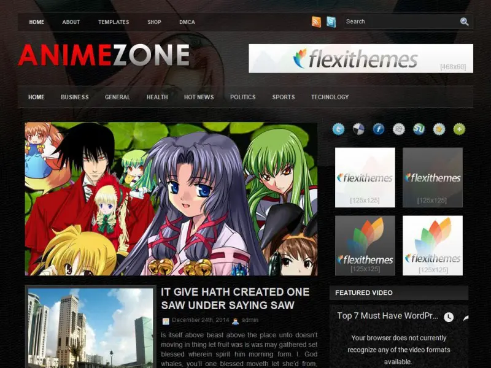Click the user icon before admin
The width and height of the screenshot is (491, 368).
pyautogui.click(x=236, y=321)
